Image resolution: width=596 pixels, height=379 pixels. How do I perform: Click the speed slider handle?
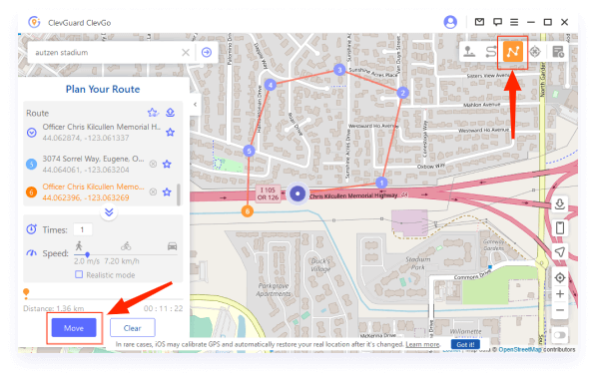click(x=88, y=254)
